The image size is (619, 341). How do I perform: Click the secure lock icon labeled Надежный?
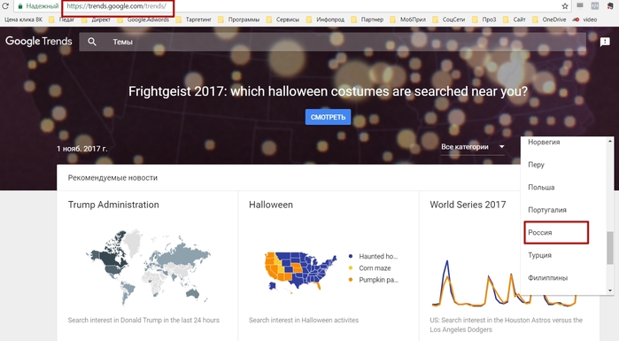coord(20,6)
